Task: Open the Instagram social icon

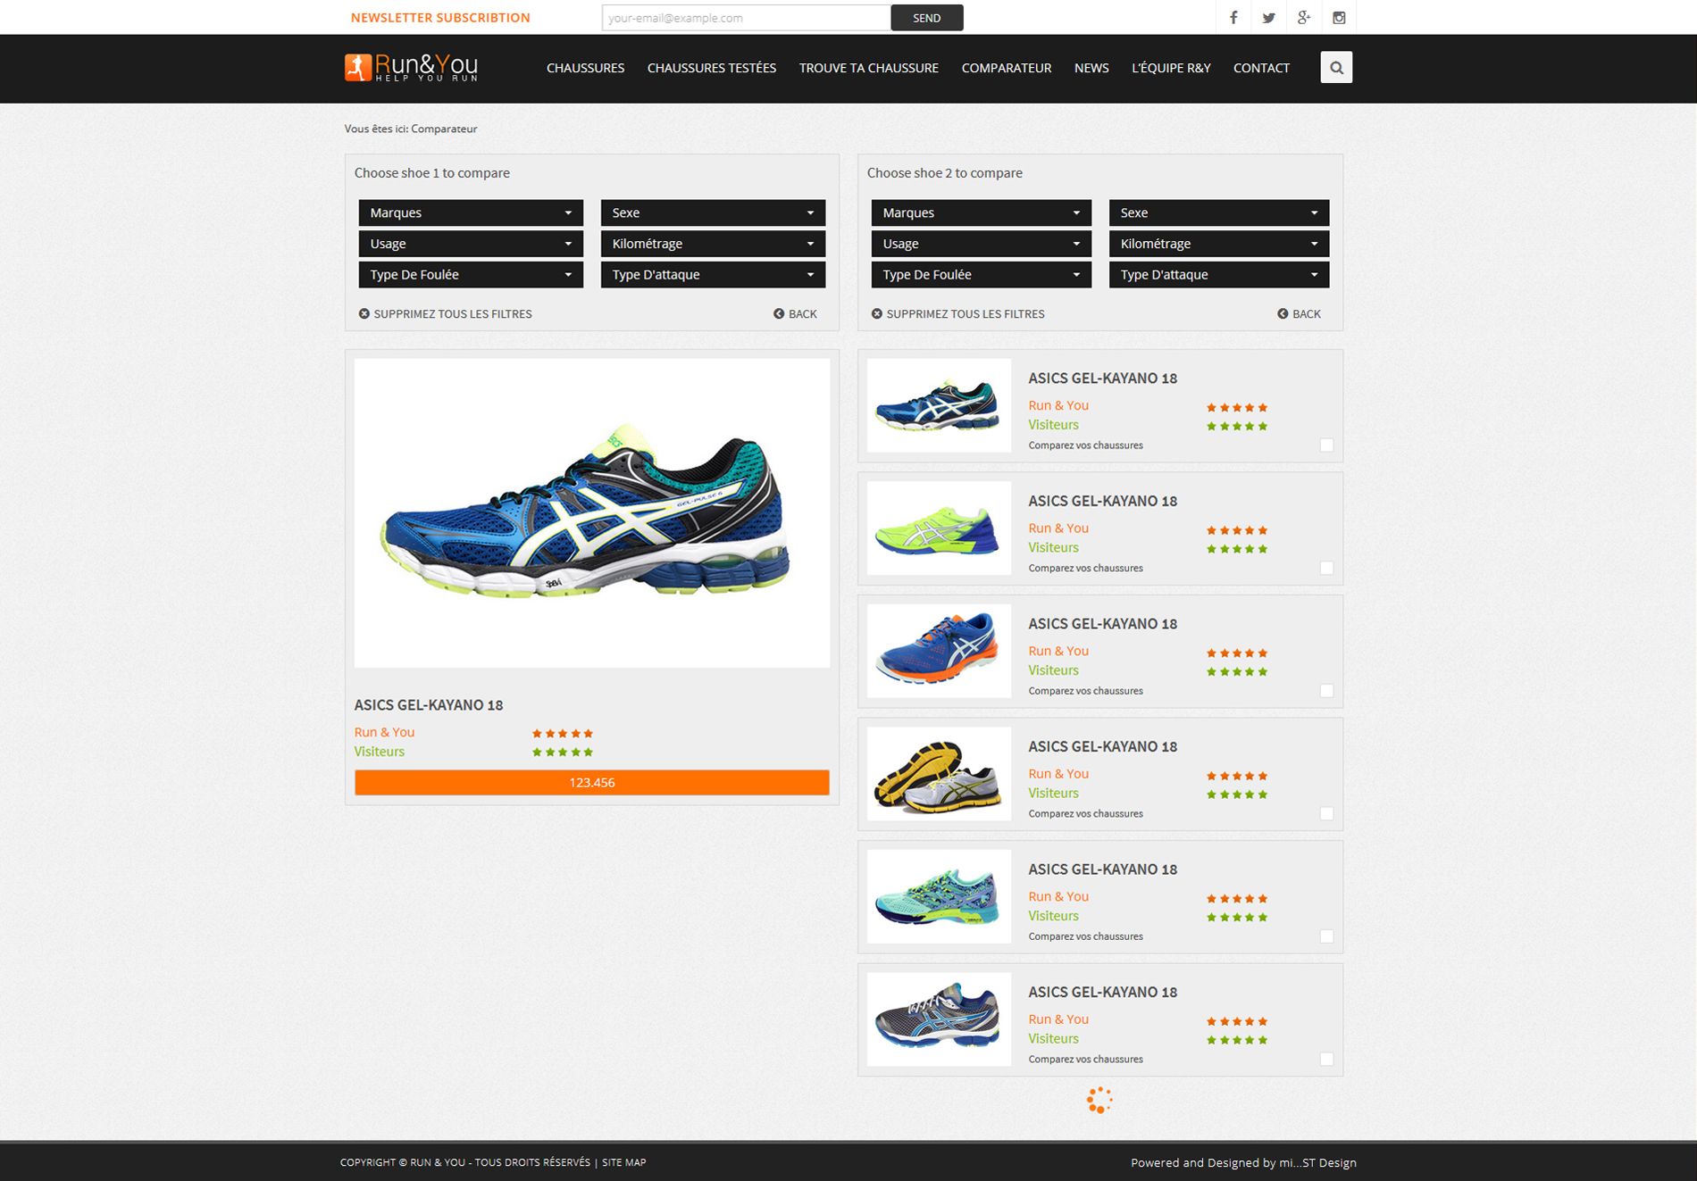Action: [x=1339, y=17]
